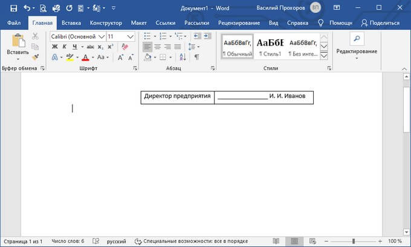Open spelling check book icon in status bar

(96, 241)
